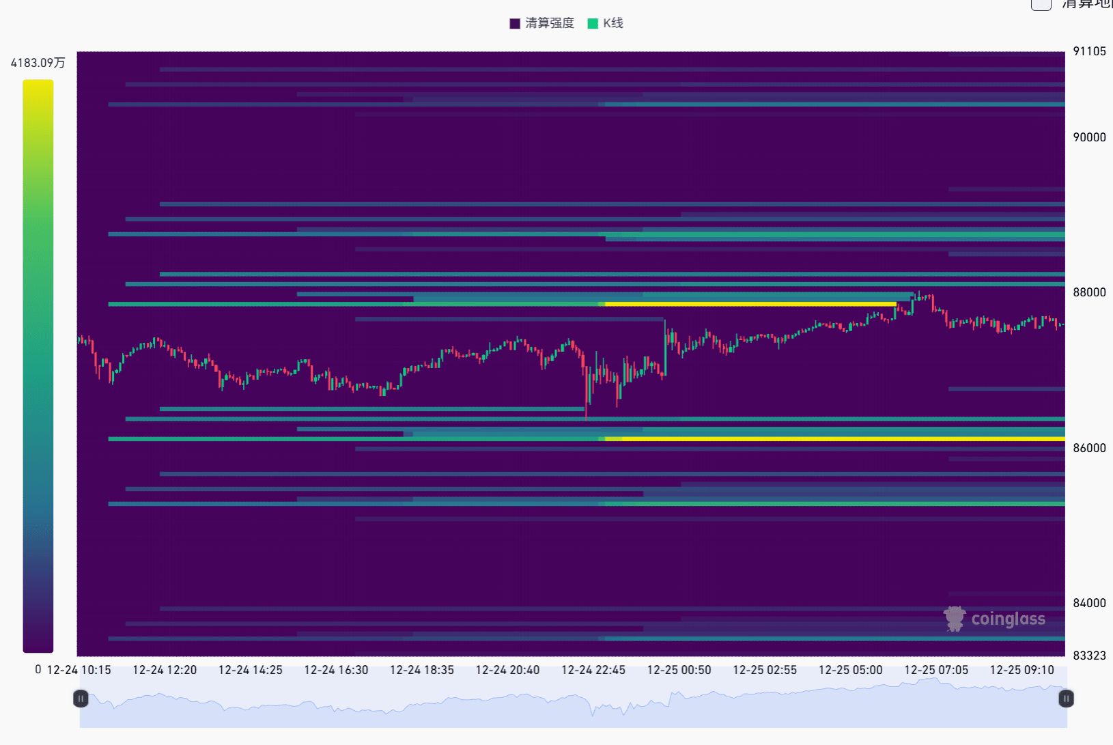Viewport: 1113px width, 745px height.
Task: Click the yellow liquidation band just above 86000
Action: point(840,438)
